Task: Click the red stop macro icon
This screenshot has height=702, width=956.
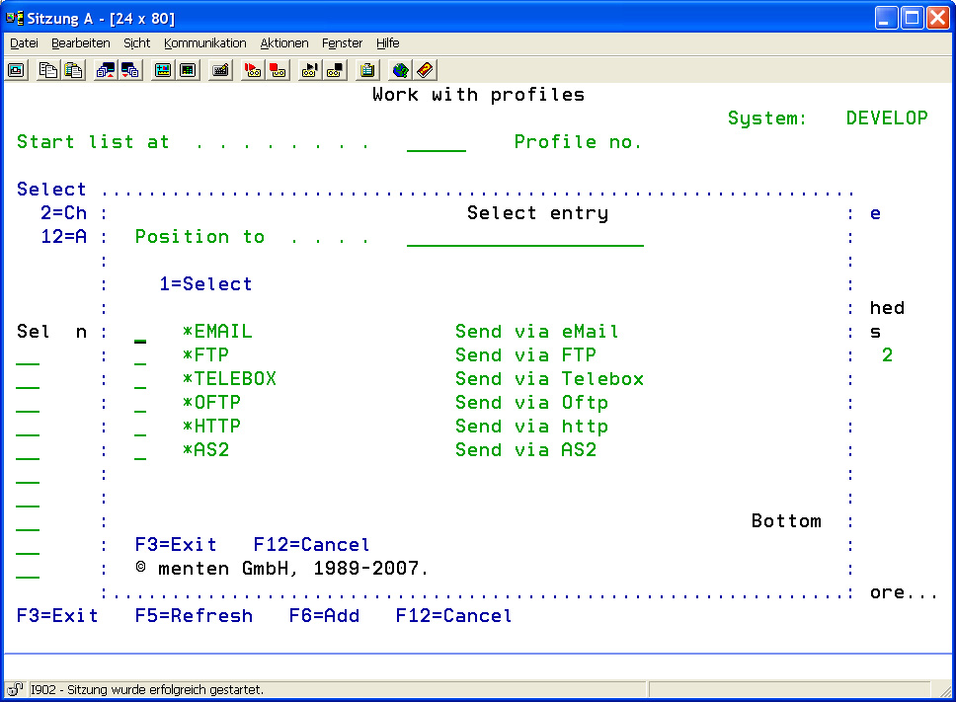Action: tap(278, 70)
